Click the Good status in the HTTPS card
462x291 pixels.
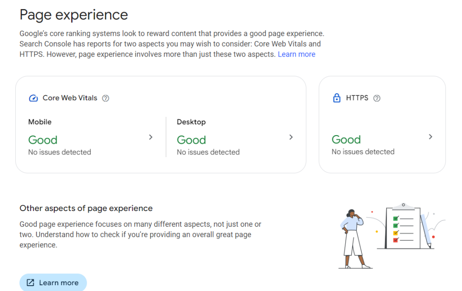pos(346,140)
